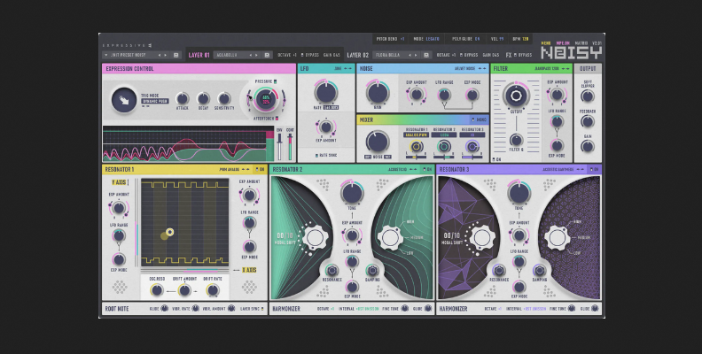Click the MPE On button
This screenshot has height=354, width=702.
pyautogui.click(x=562, y=42)
